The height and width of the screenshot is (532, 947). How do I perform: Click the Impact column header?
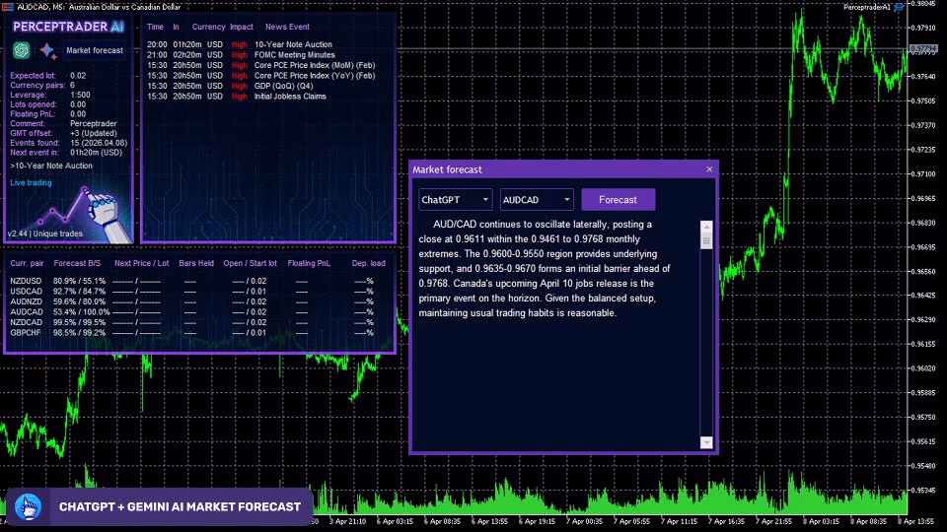tap(242, 28)
